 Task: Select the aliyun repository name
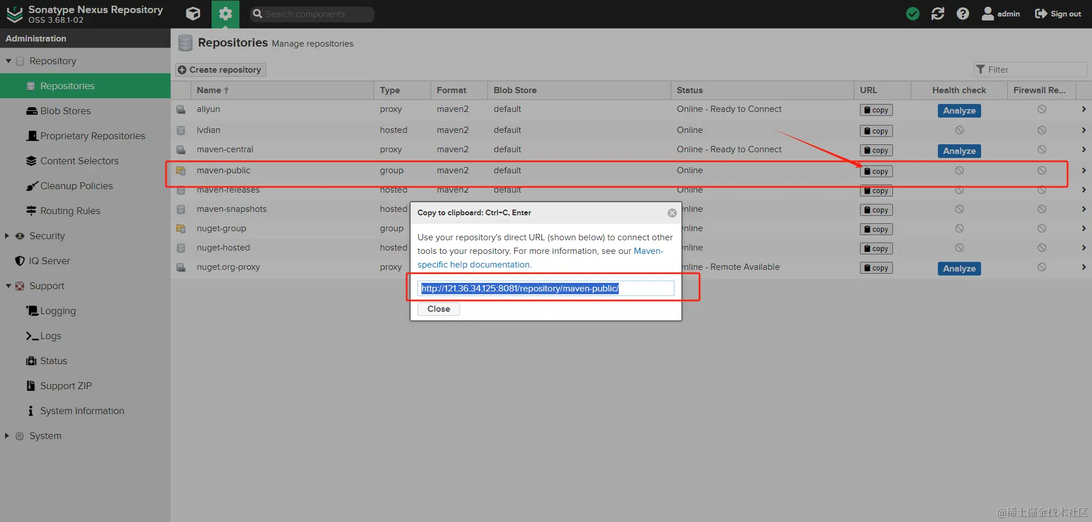(208, 109)
